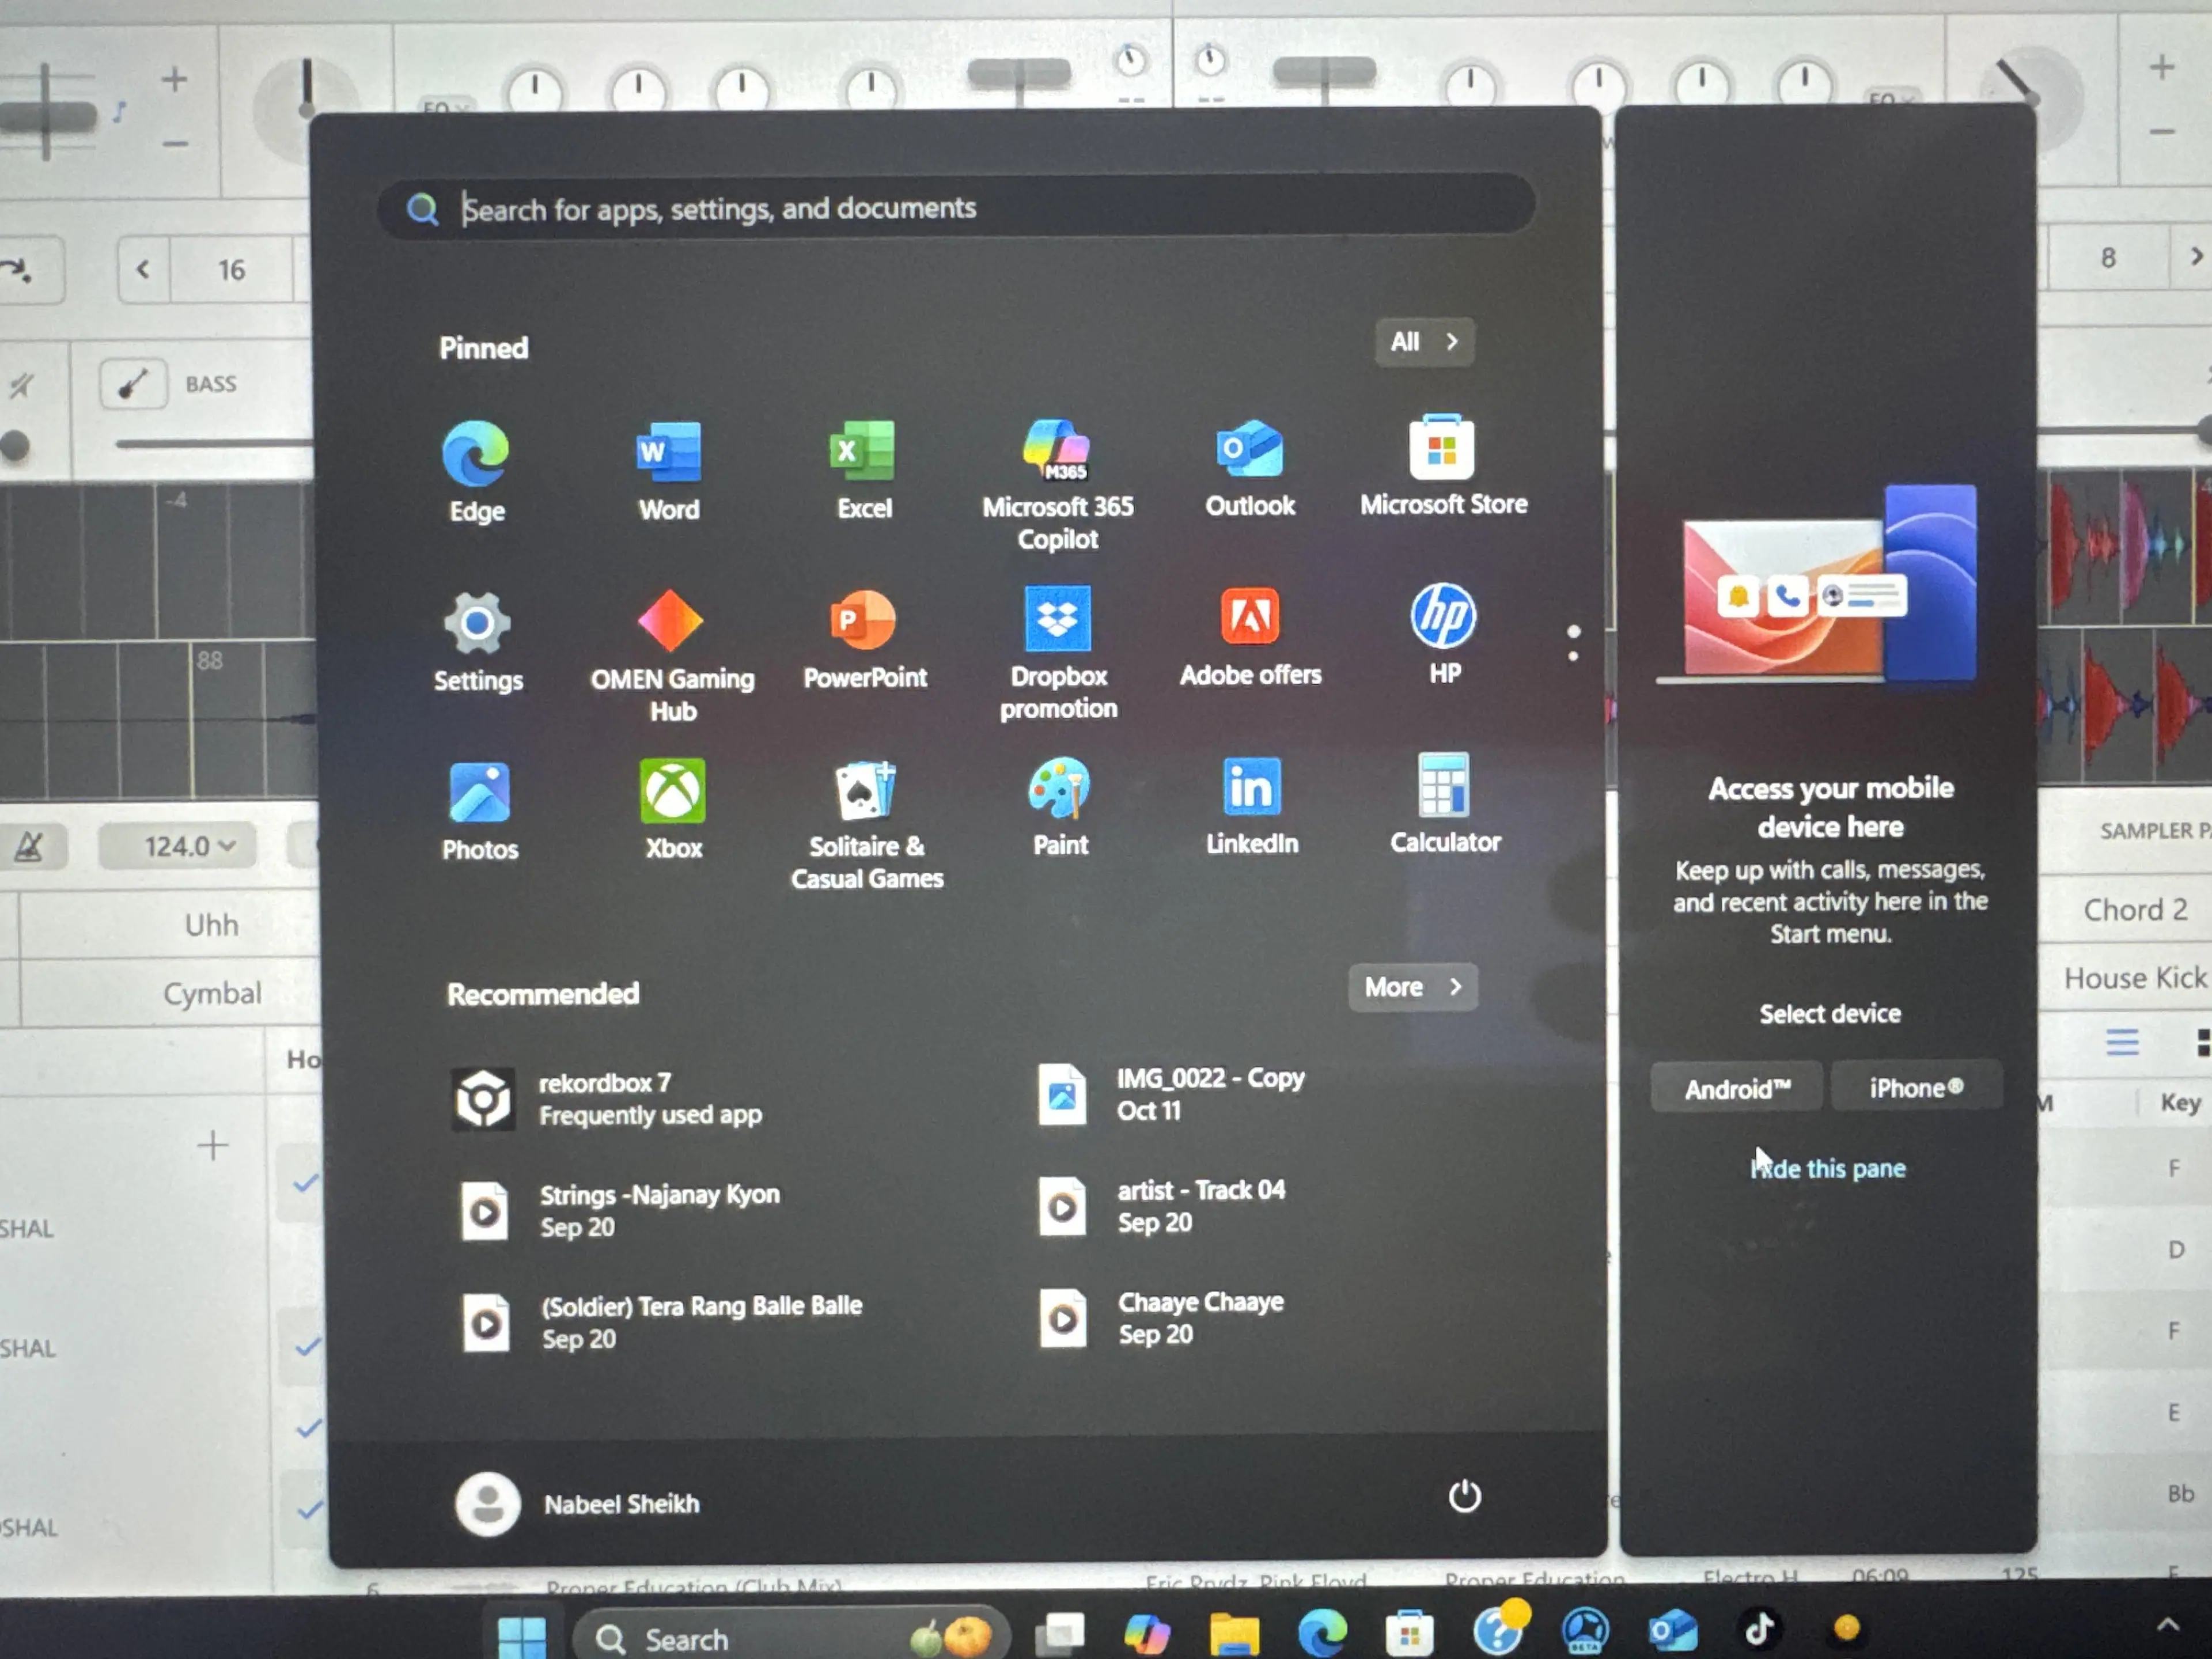2212x1659 pixels.
Task: Click the Start menu search field
Action: tap(955, 208)
